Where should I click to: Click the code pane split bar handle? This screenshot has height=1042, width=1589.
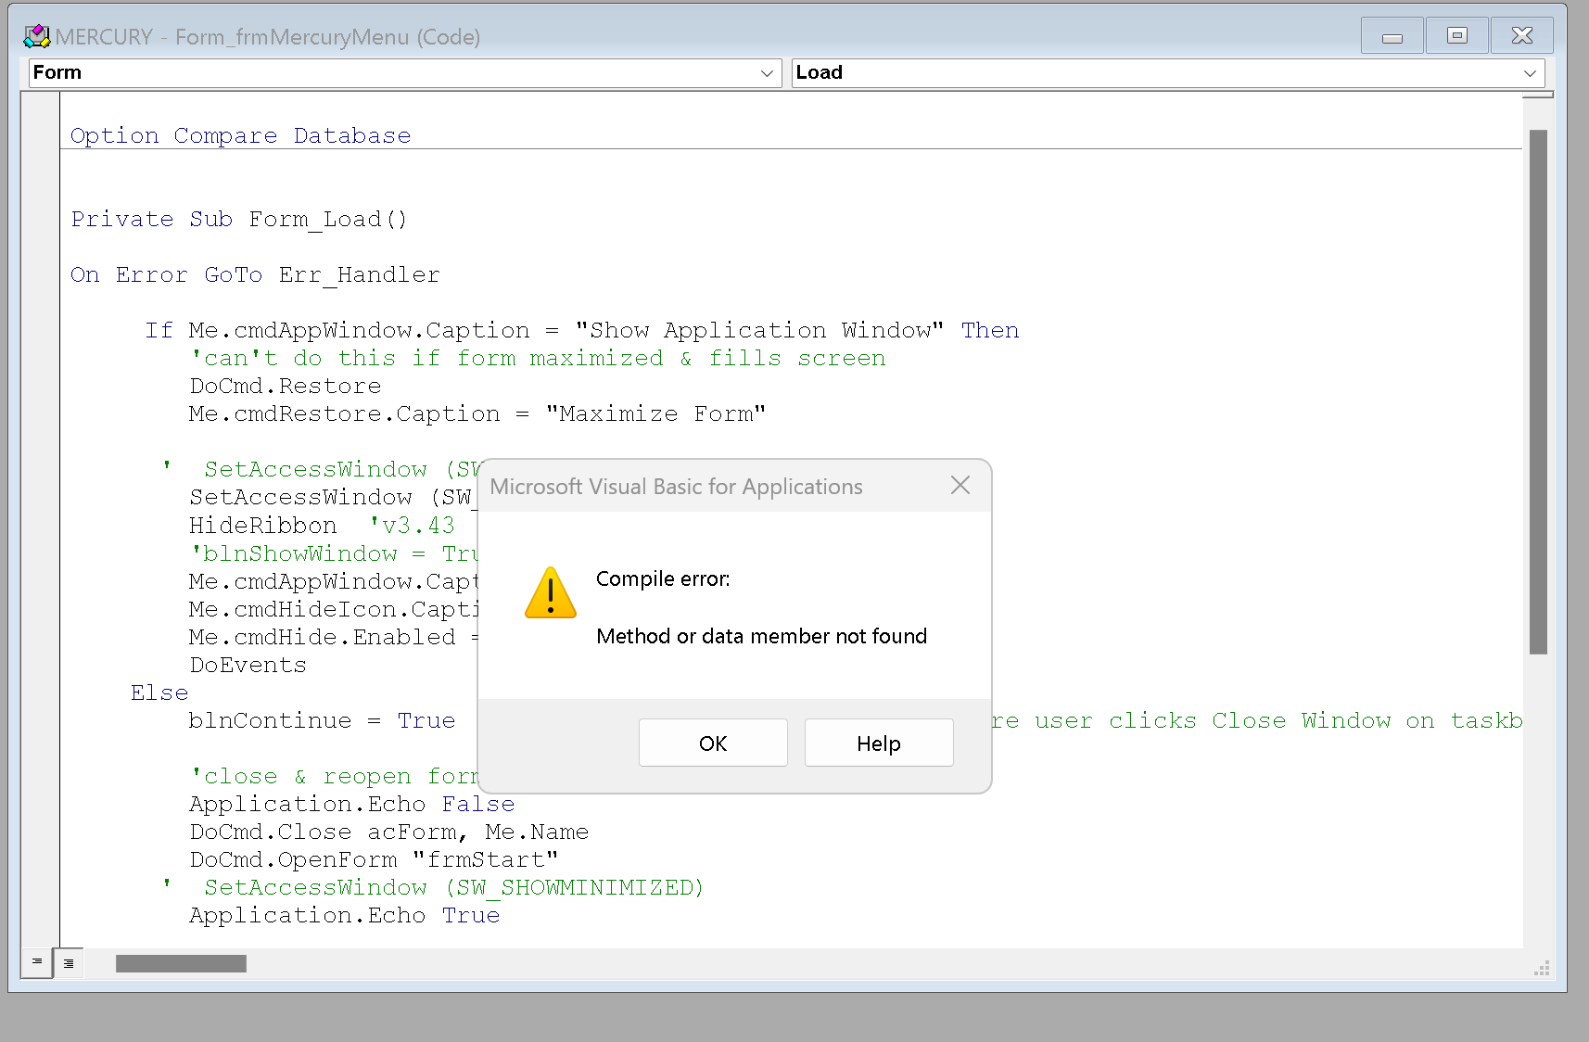coord(1538,95)
